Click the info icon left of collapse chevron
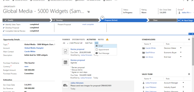The height and width of the screenshot is (92, 194). click(190, 34)
